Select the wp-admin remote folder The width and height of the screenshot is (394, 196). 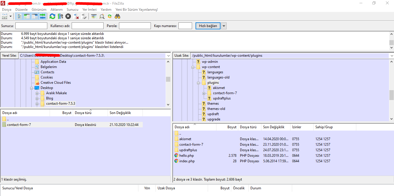(x=210, y=62)
